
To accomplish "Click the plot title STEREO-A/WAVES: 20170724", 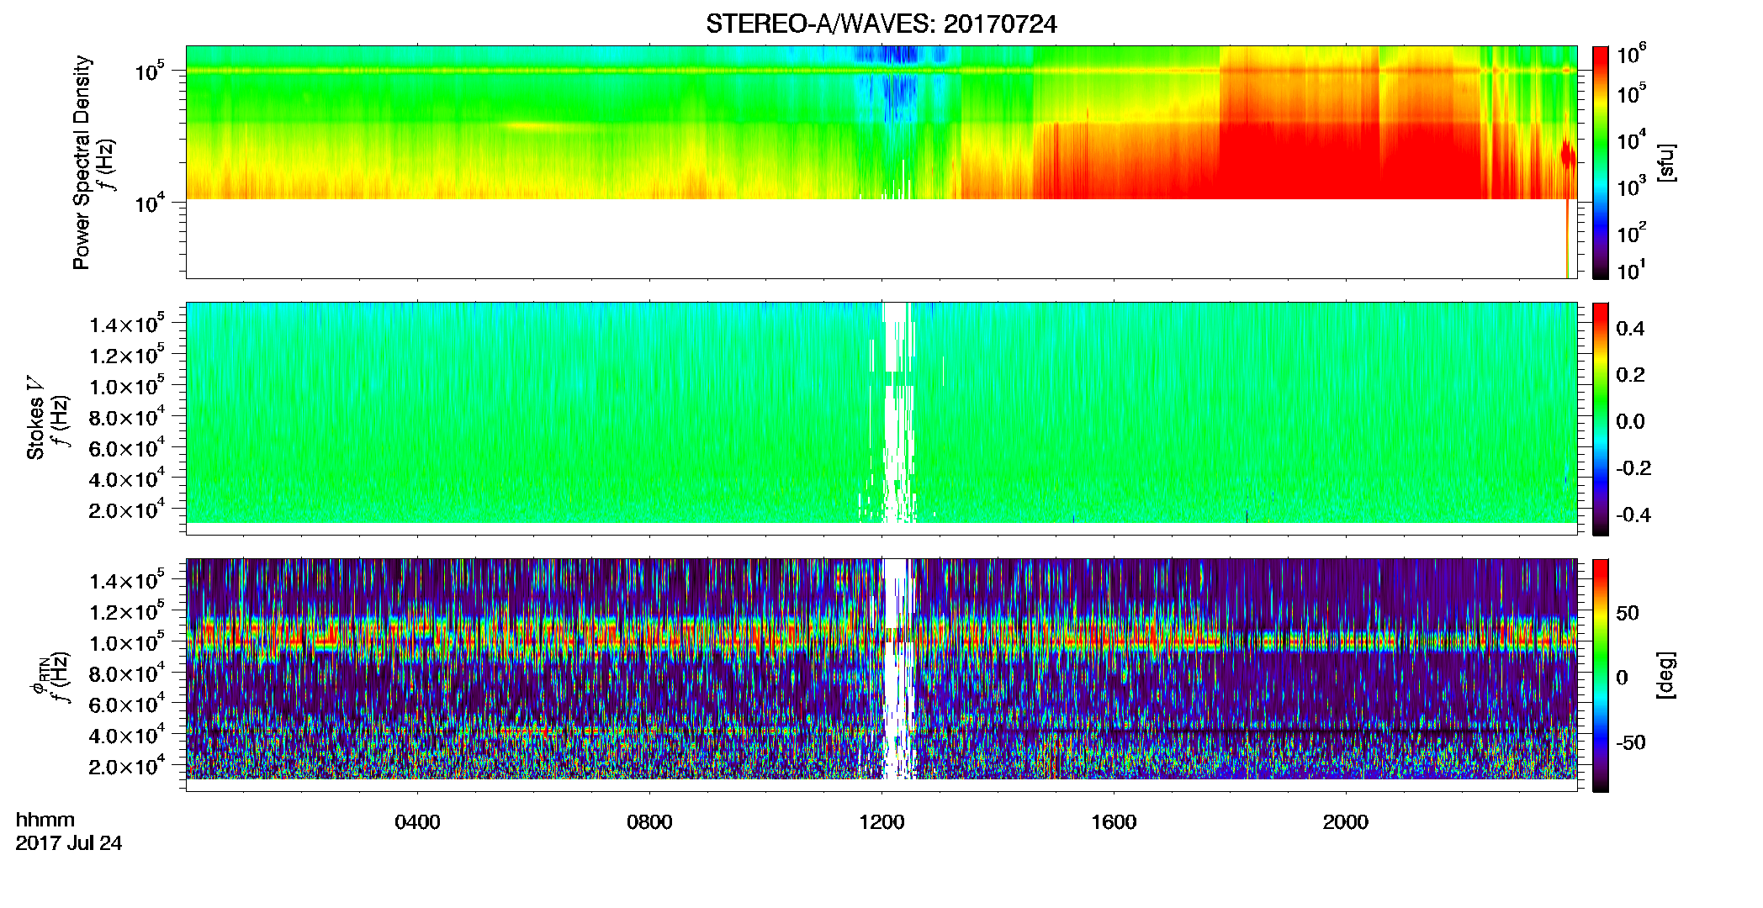I will (x=881, y=24).
